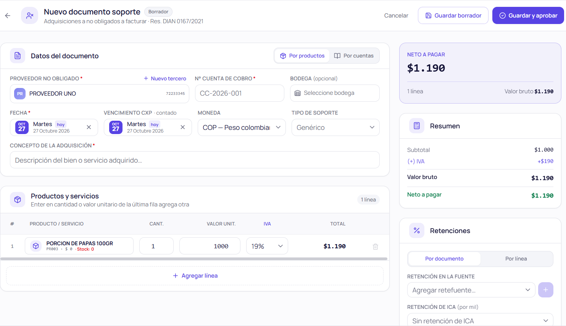
Task: Expand the Agregar retefuente dropdown
Action: (x=471, y=290)
